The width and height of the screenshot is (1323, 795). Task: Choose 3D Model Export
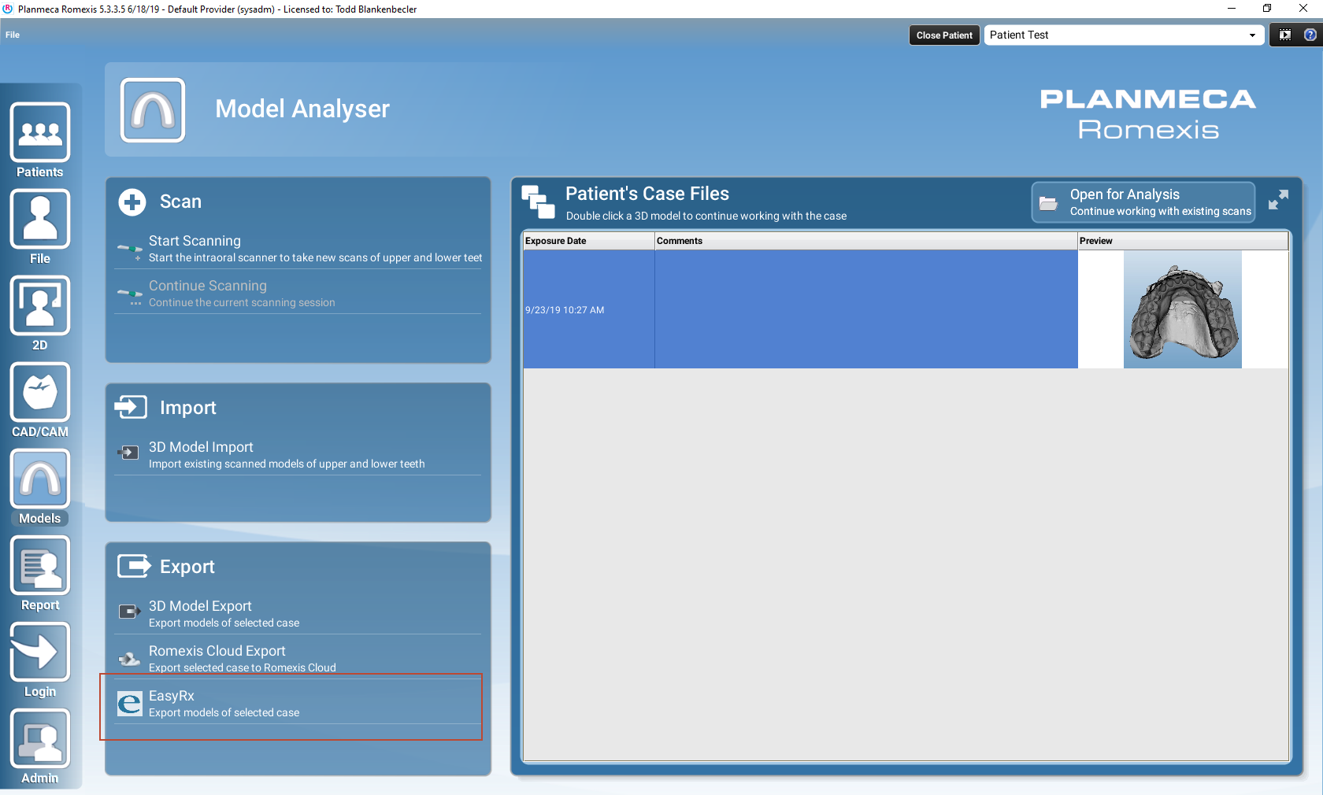[298, 614]
